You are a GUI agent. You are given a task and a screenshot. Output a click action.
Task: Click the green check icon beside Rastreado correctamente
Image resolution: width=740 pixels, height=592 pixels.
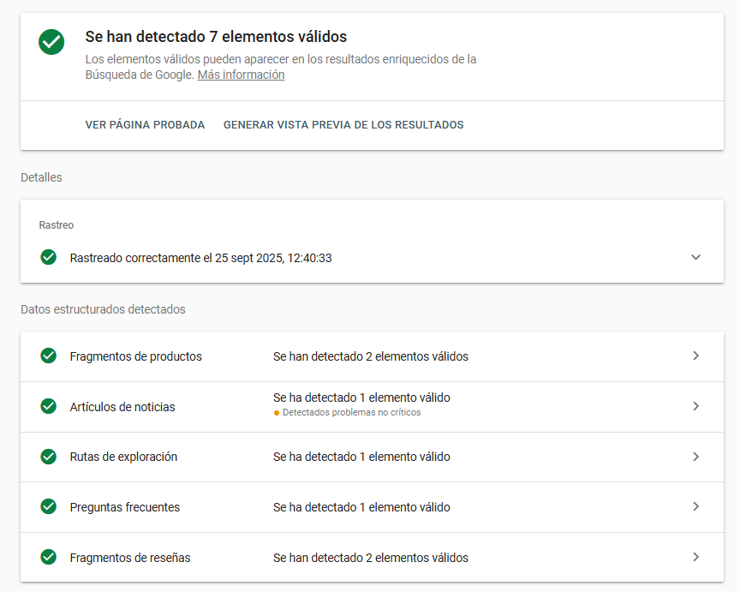click(48, 257)
